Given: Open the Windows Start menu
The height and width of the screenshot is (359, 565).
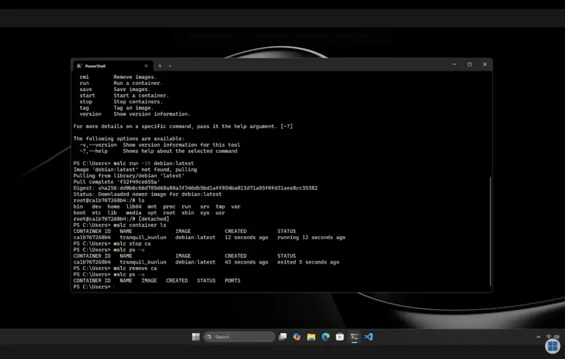Looking at the screenshot, I should coord(195,336).
